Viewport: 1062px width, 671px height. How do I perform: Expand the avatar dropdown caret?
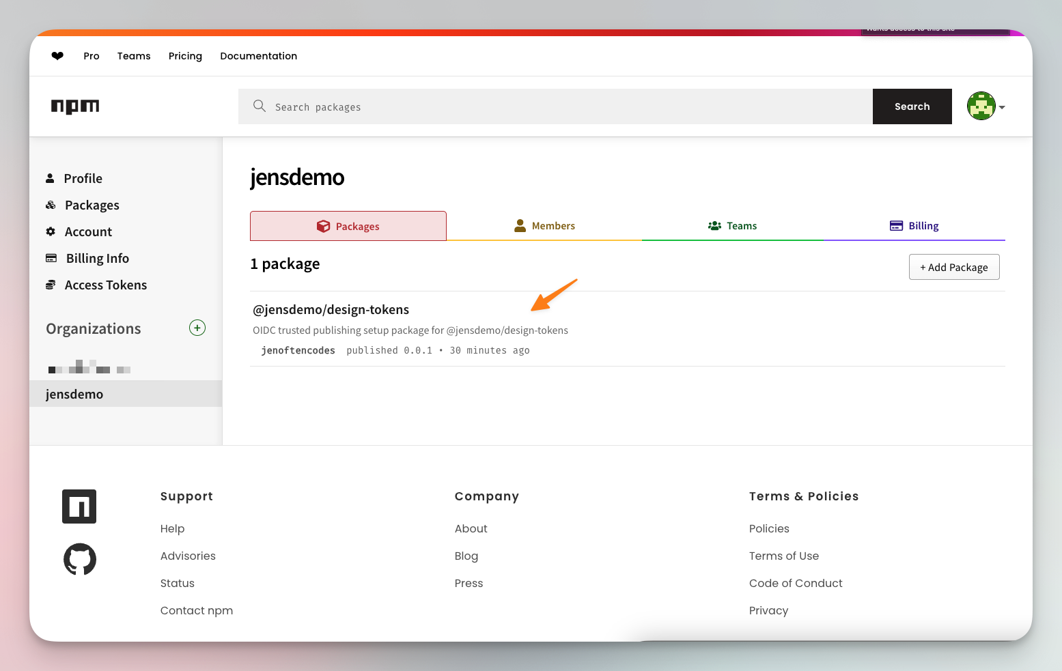[1002, 107]
